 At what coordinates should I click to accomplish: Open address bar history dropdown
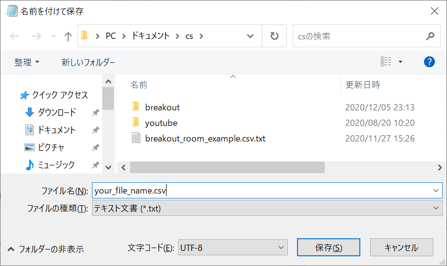tap(250, 36)
